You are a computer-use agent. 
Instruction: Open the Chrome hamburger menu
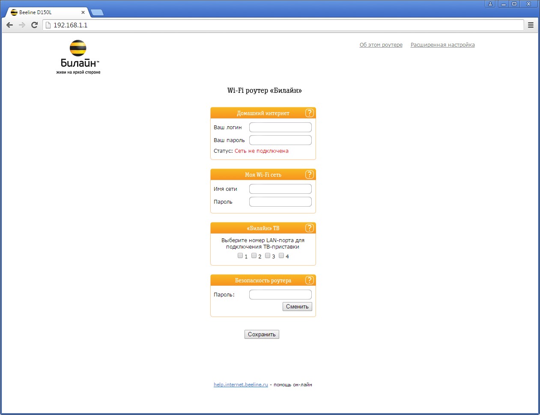(x=531, y=25)
